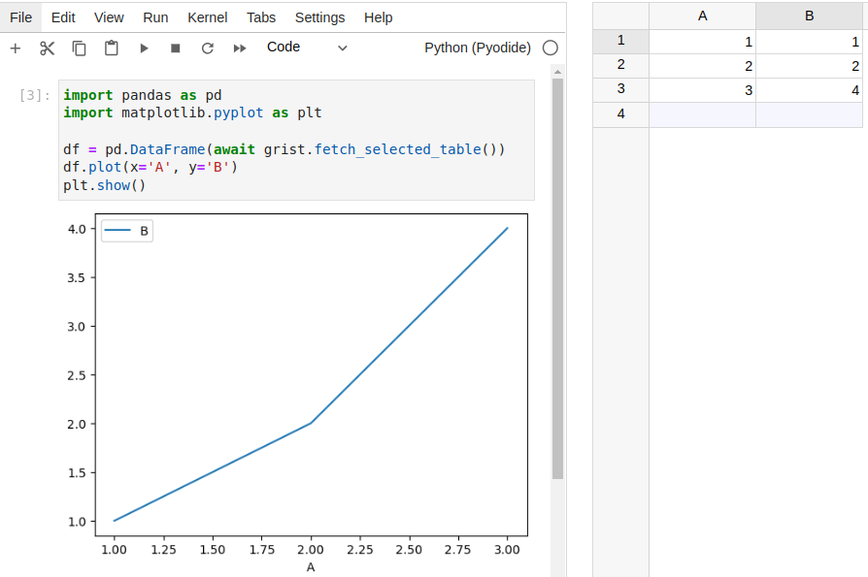Insert a new cell below
This screenshot has width=868, height=577.
pos(15,47)
